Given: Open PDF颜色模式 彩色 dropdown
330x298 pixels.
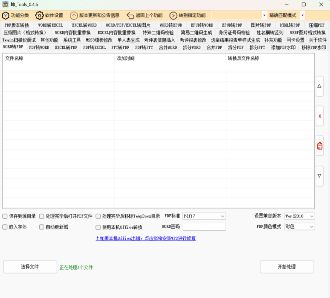Looking at the screenshot, I should point(299,227).
